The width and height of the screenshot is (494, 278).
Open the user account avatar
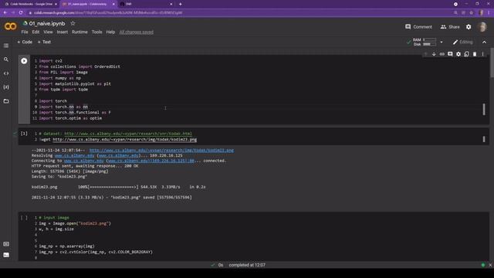482,27
